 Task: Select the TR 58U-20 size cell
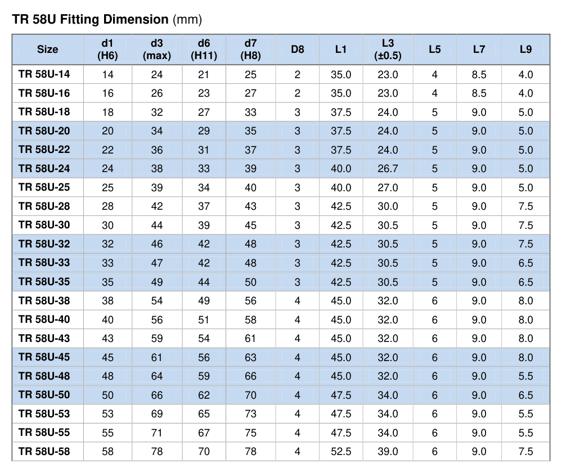(x=48, y=131)
